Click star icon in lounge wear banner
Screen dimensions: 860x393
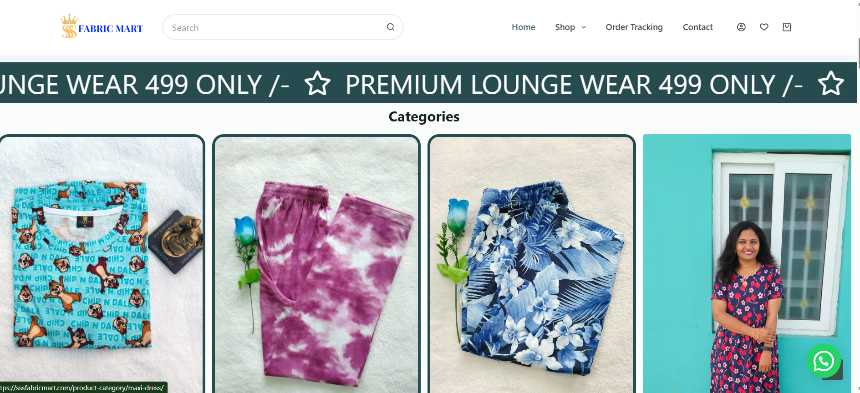pos(317,84)
